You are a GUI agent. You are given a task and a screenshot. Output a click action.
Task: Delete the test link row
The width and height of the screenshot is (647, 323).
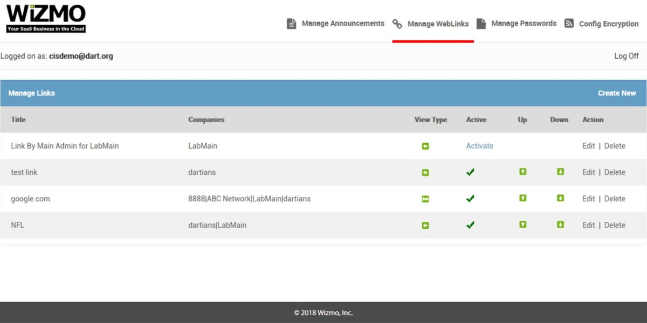(x=615, y=172)
